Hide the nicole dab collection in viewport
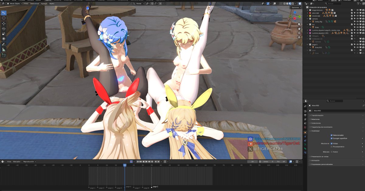The image size is (365, 191). pyautogui.click(x=357, y=16)
